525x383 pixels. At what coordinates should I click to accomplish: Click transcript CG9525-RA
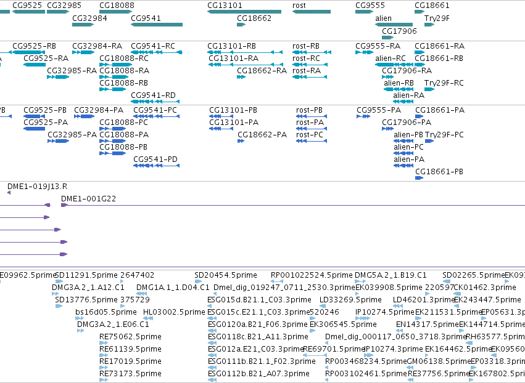35,65
